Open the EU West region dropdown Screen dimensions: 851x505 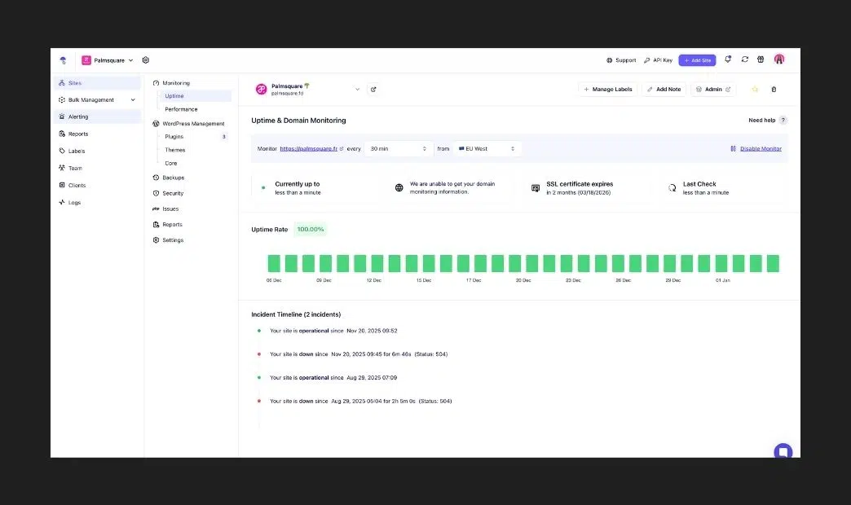pos(487,149)
